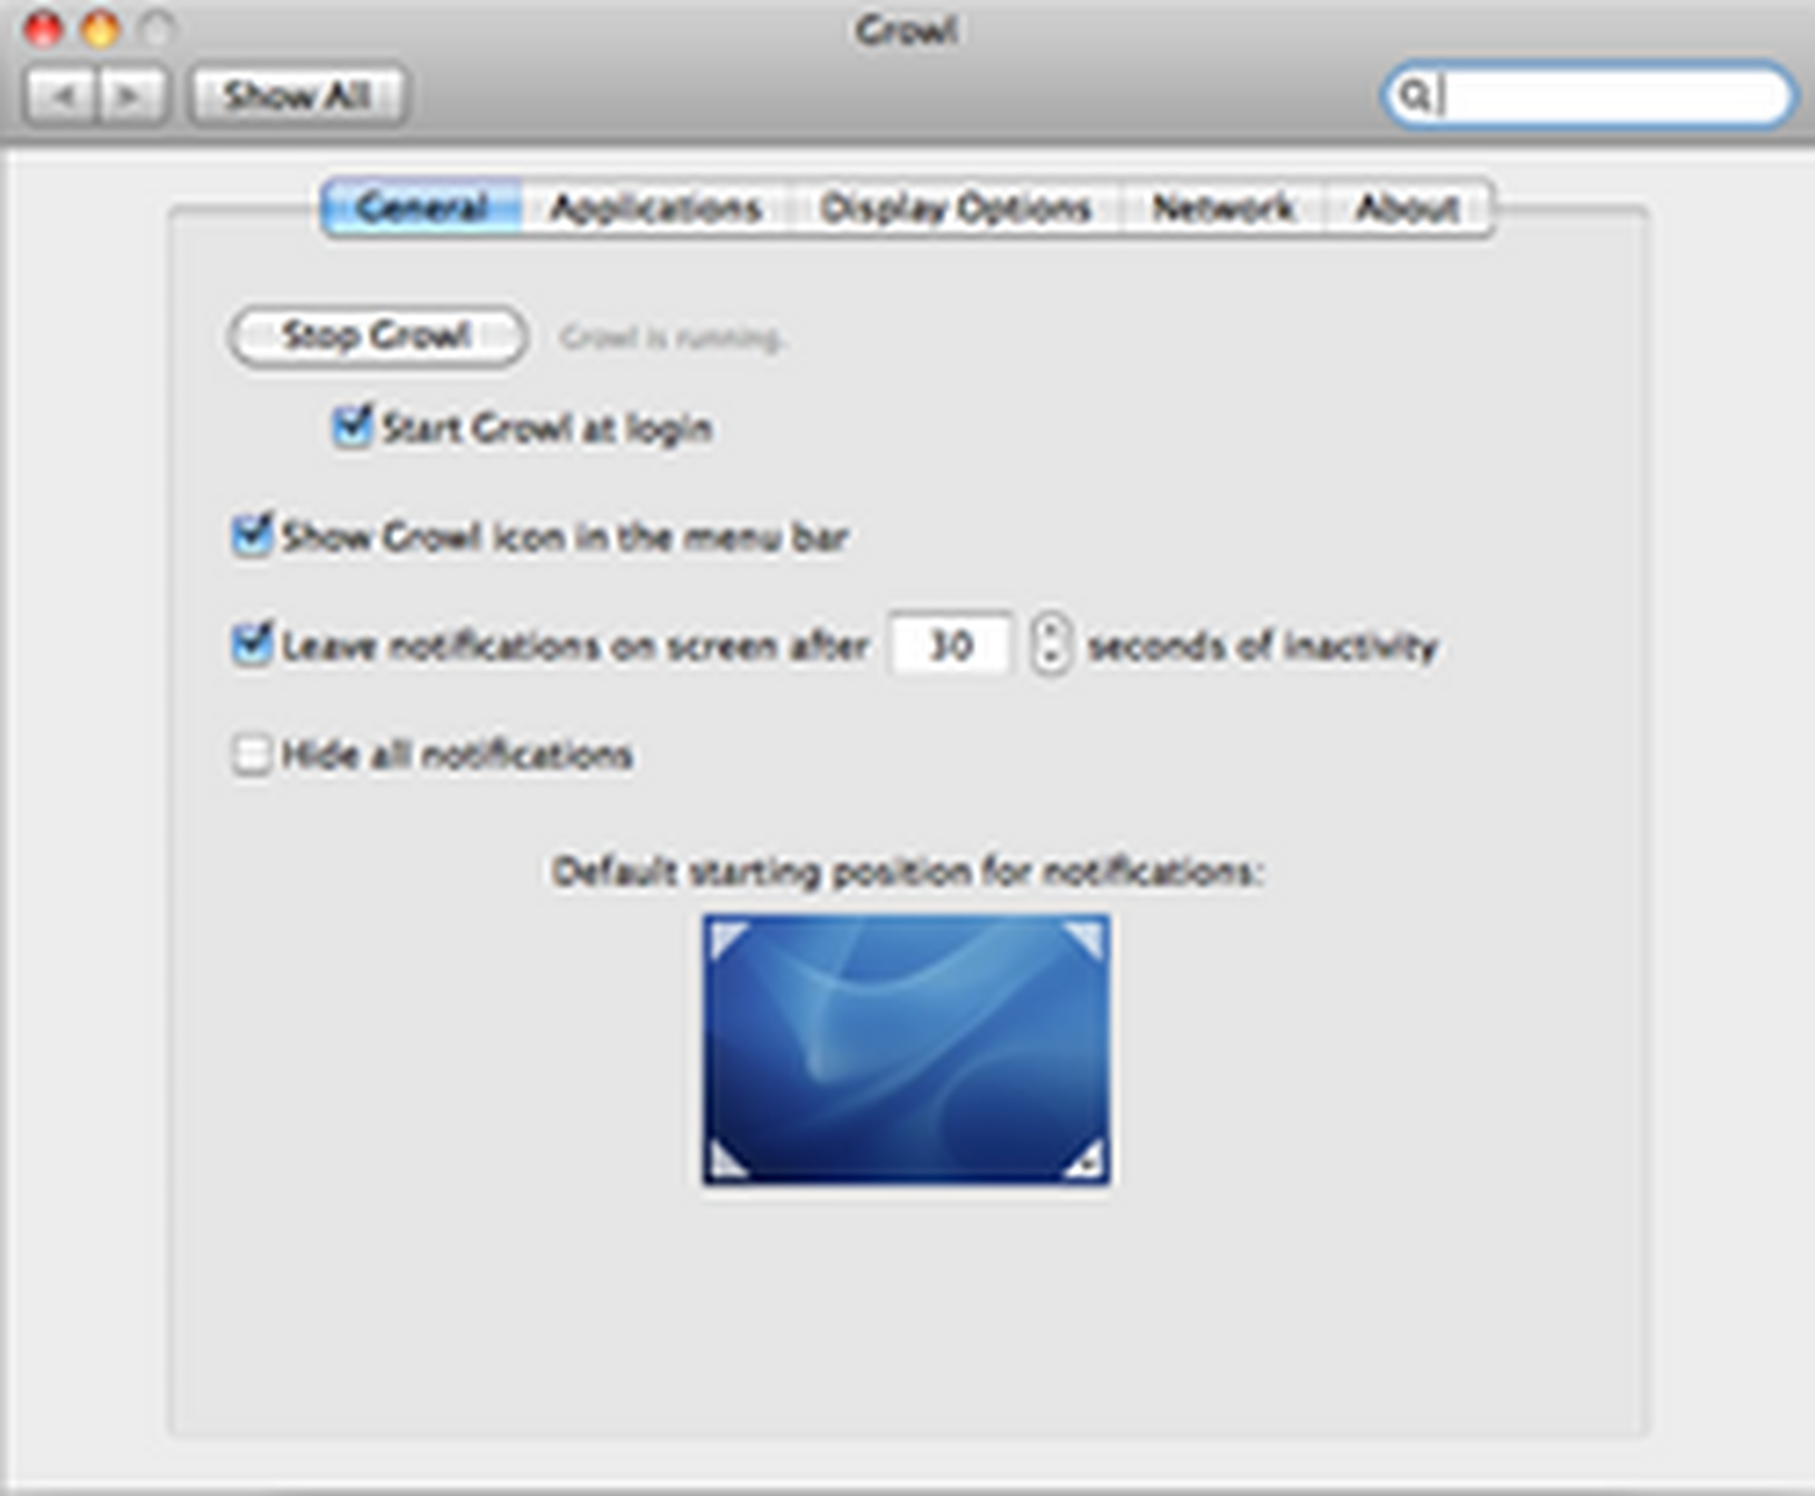Minimize window with yellow button
1815x1496 pixels.
[100, 30]
